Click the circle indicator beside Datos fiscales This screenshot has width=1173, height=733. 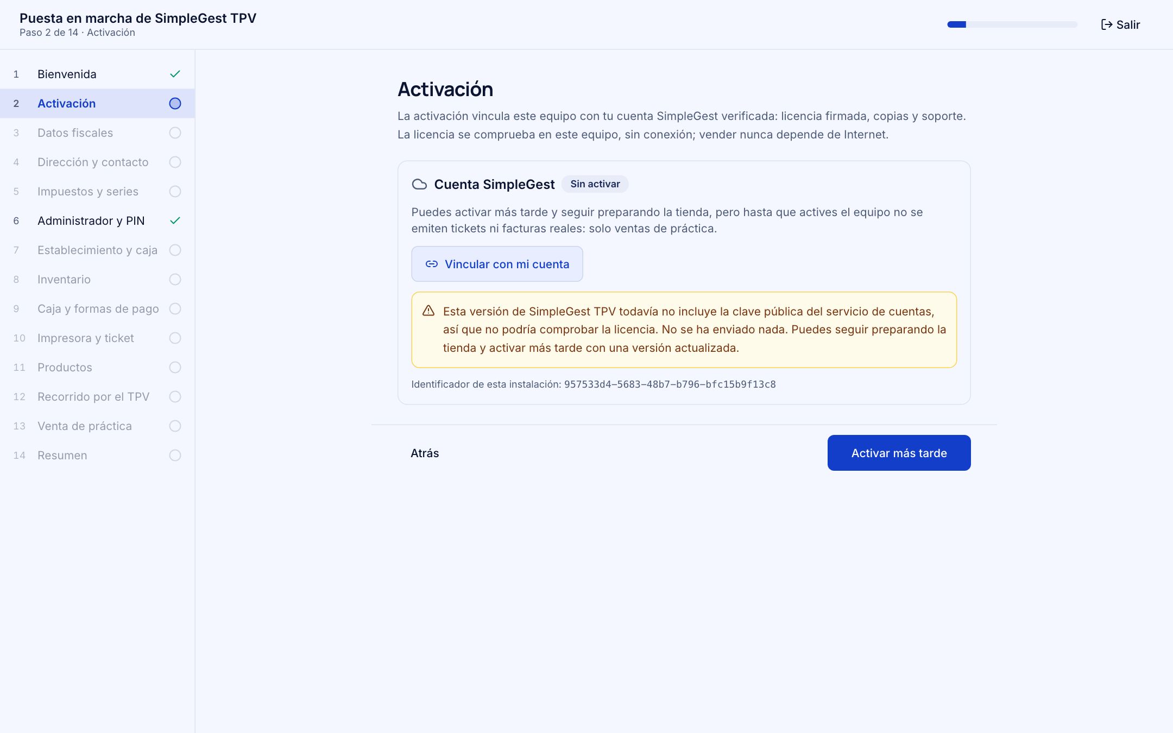pyautogui.click(x=175, y=132)
